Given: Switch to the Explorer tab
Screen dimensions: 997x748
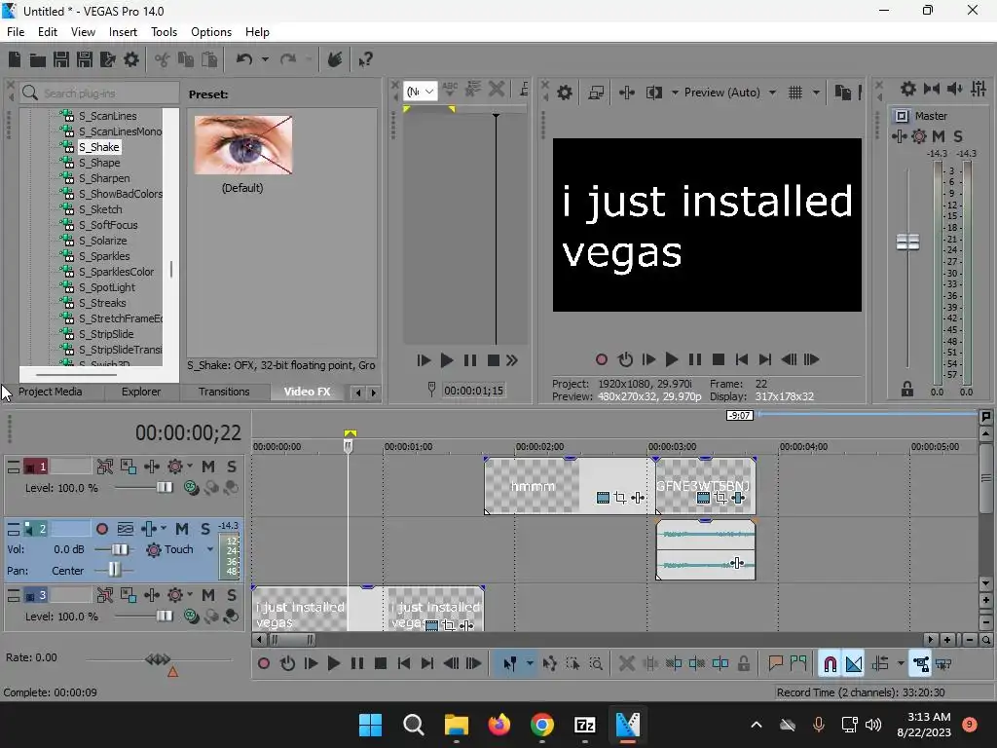Looking at the screenshot, I should click(x=140, y=392).
